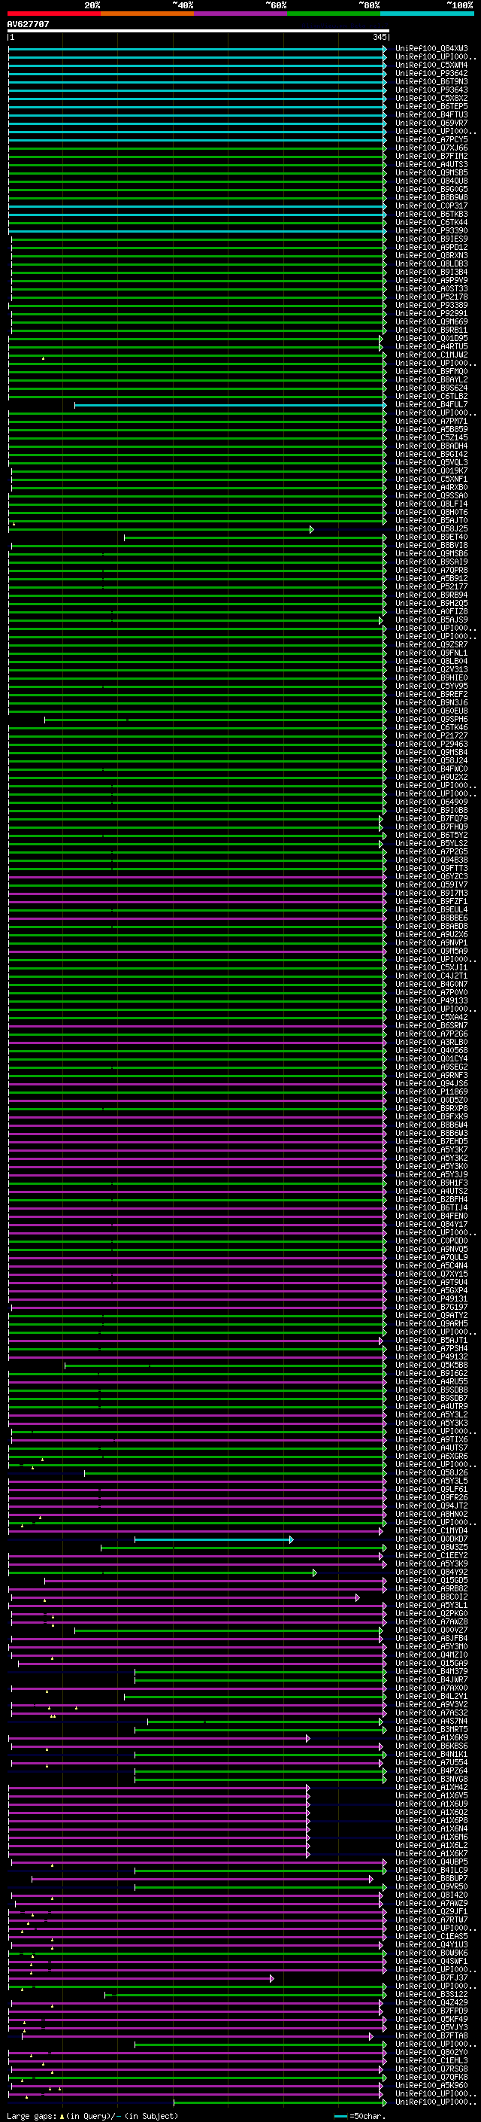
Task: Select the label UniRef100_A1XH42
Action: (431, 1788)
